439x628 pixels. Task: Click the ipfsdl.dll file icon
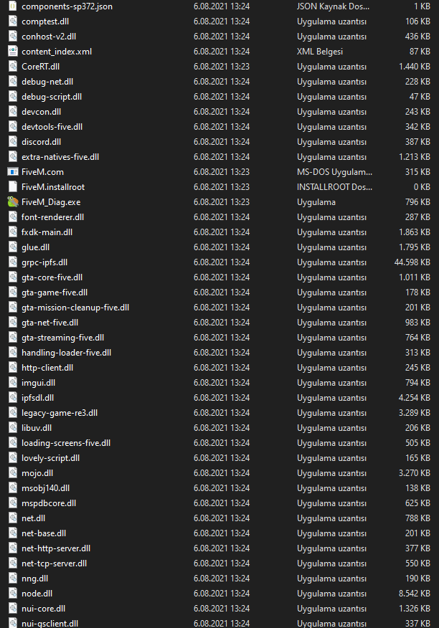coord(13,398)
